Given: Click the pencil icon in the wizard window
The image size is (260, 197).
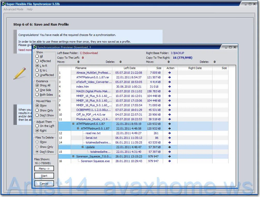Looking at the screenshot, I should point(20,73).
